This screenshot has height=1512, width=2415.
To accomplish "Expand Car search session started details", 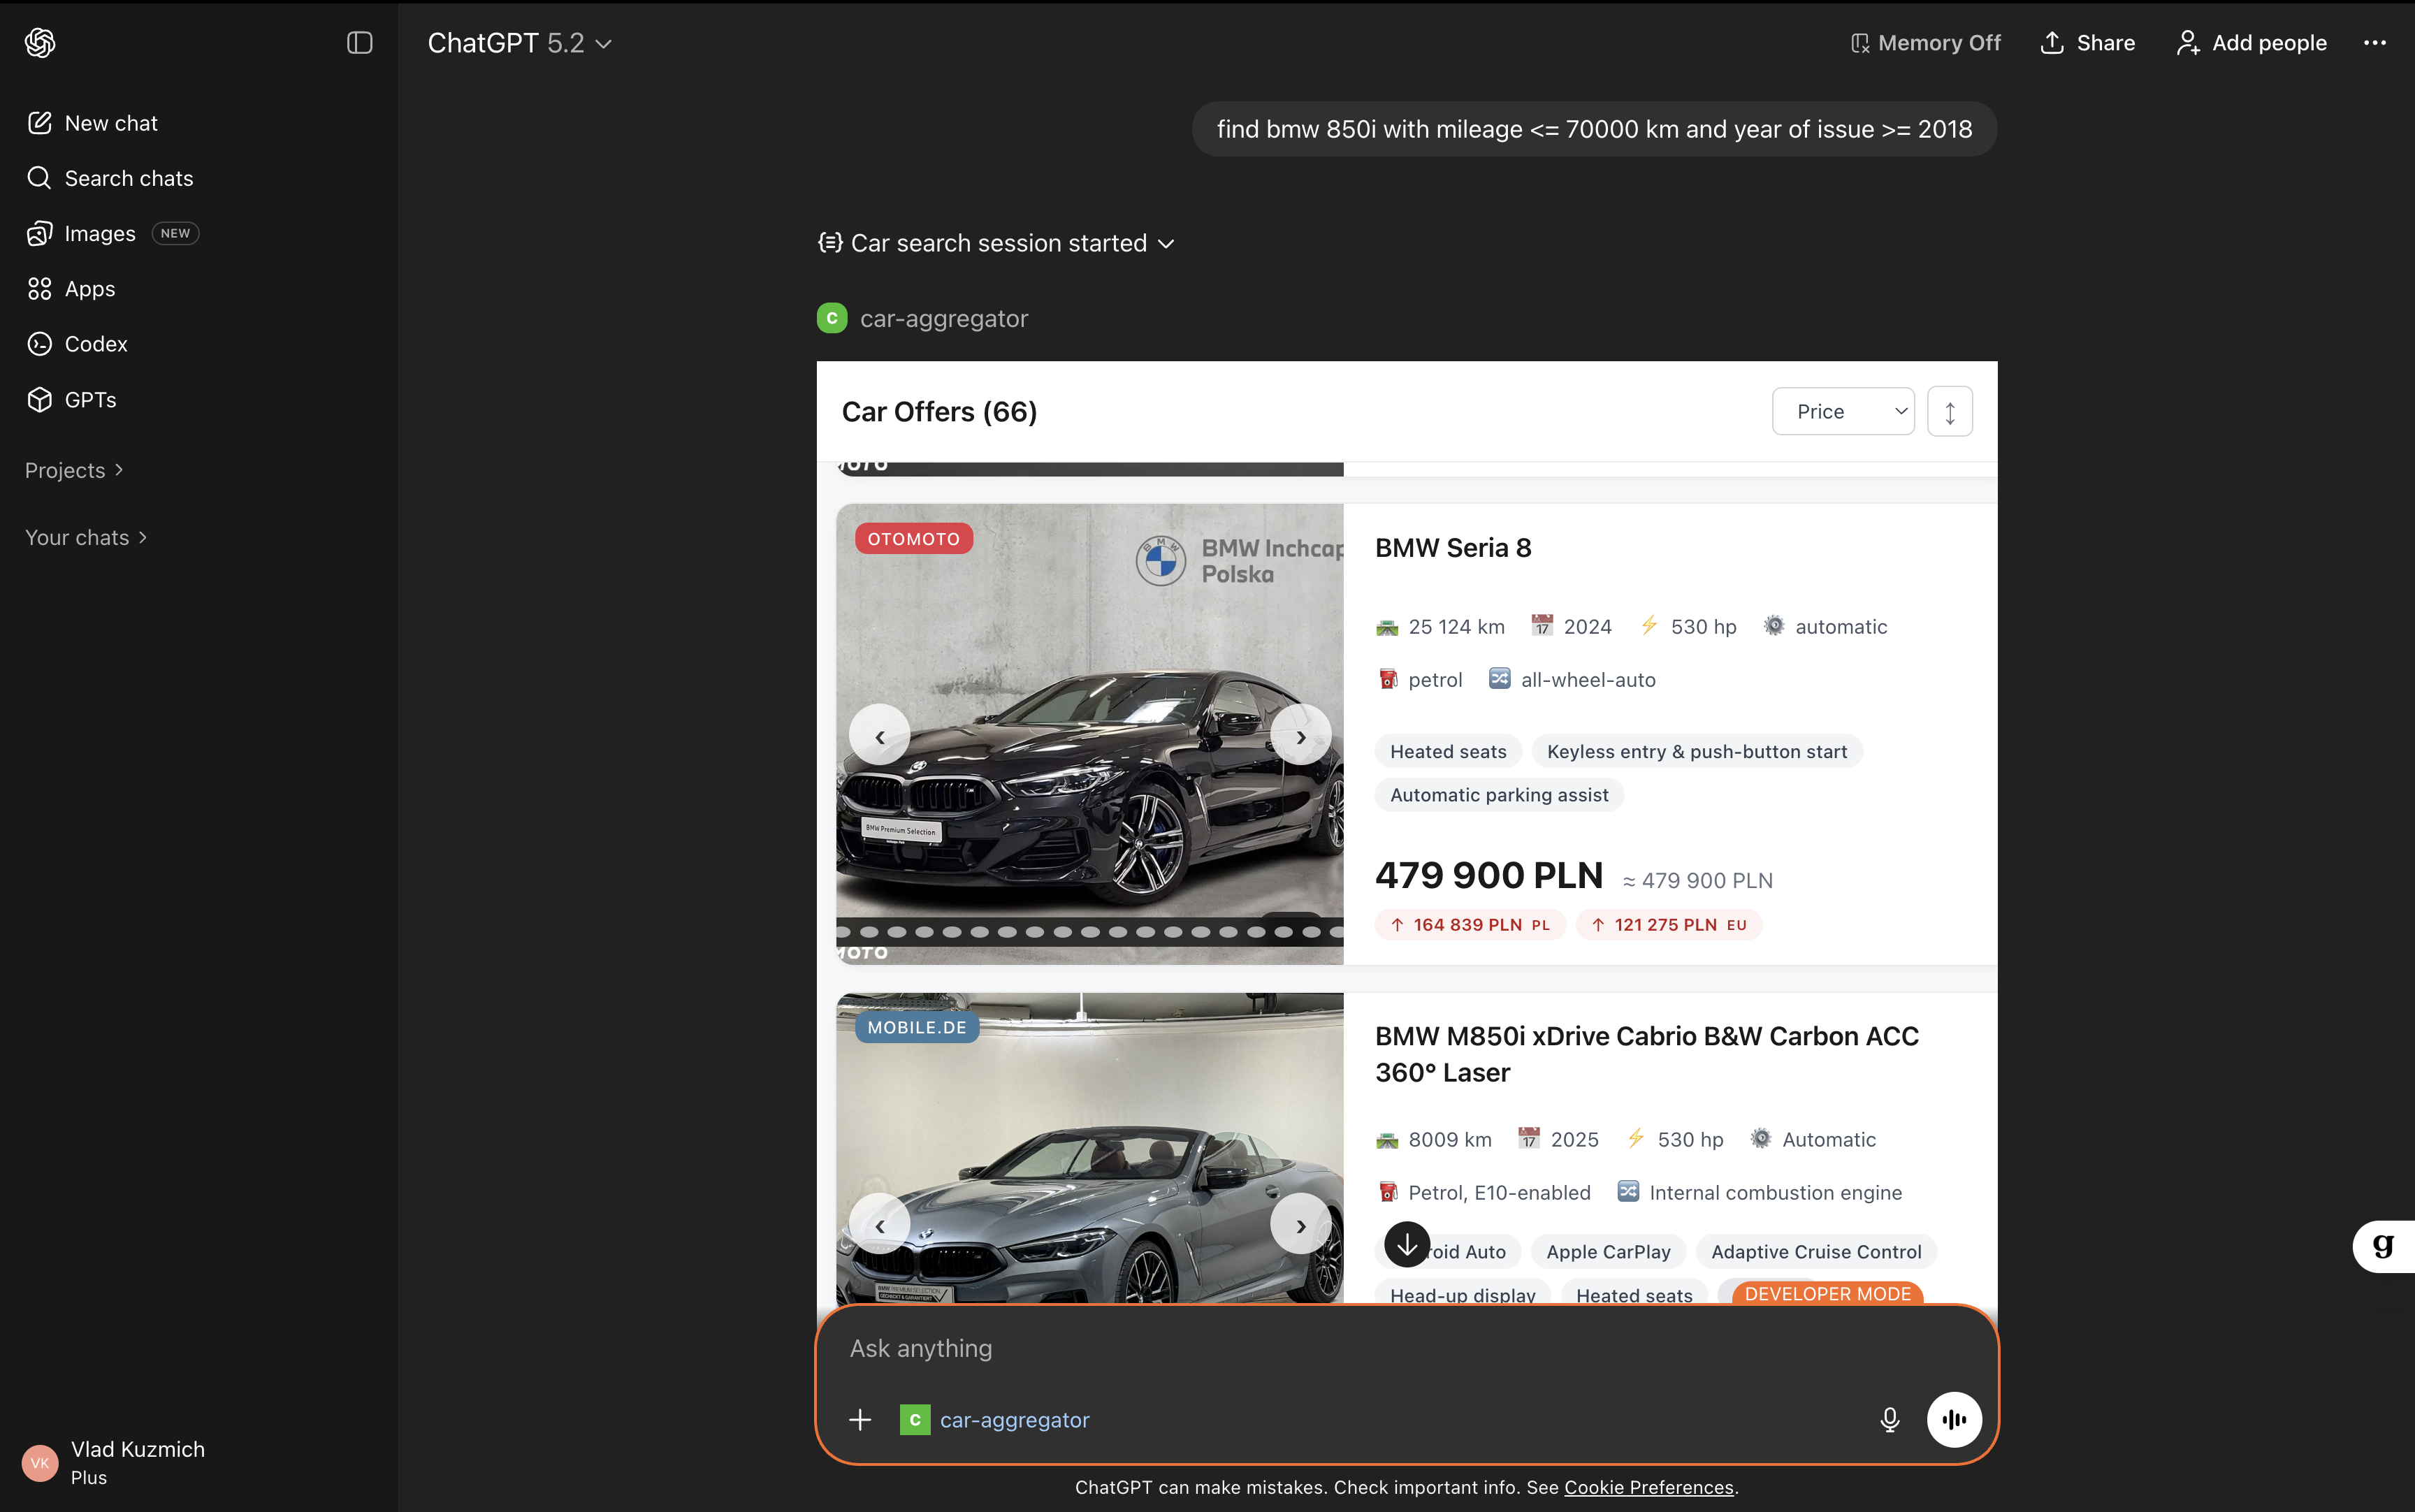I will click(x=996, y=243).
